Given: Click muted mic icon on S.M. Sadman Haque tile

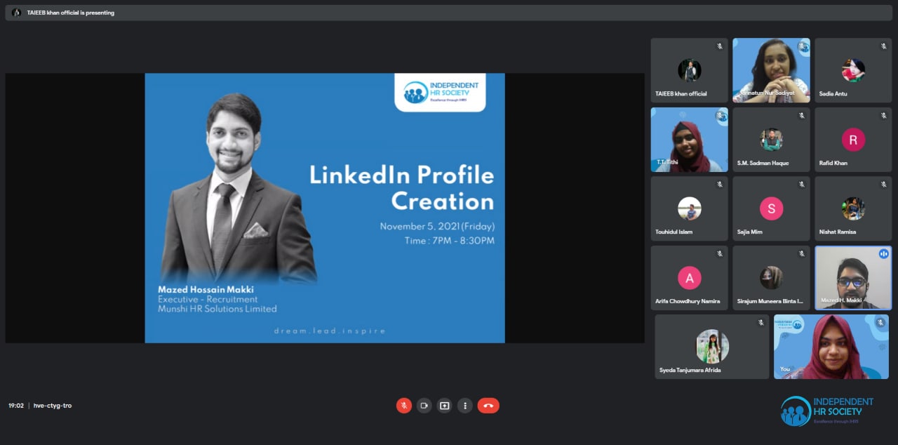Looking at the screenshot, I should point(801,116).
